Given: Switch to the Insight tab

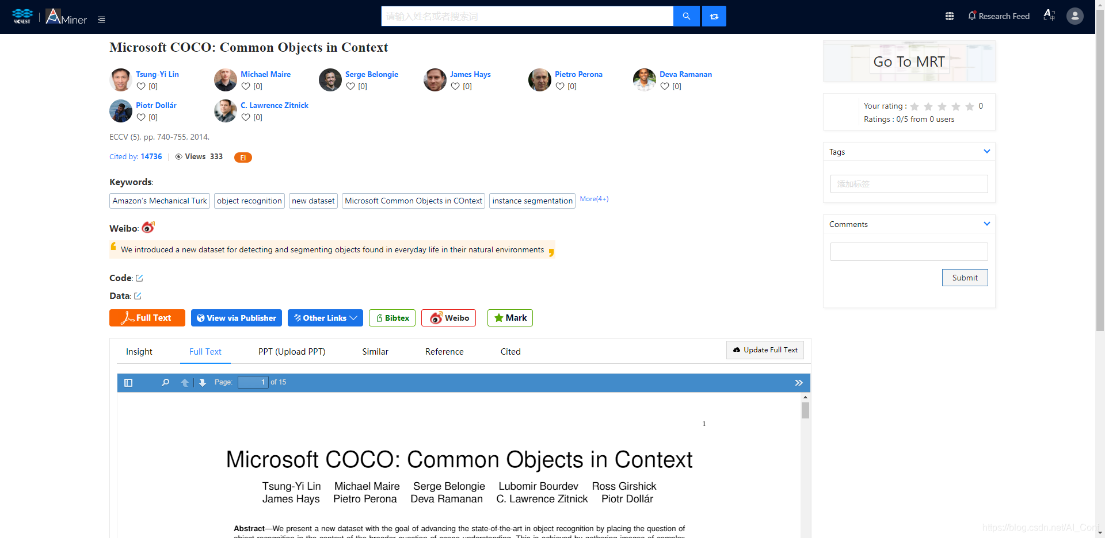Looking at the screenshot, I should coord(139,352).
